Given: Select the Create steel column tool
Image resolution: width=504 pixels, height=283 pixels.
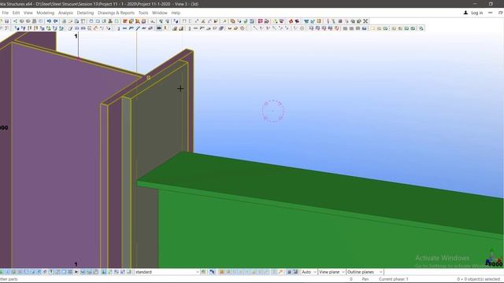Looking at the screenshot, I should 118,28.
